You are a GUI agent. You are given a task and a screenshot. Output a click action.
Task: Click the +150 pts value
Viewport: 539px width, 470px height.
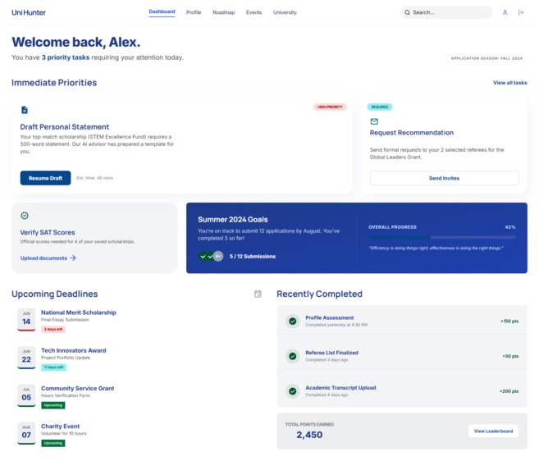(x=509, y=322)
